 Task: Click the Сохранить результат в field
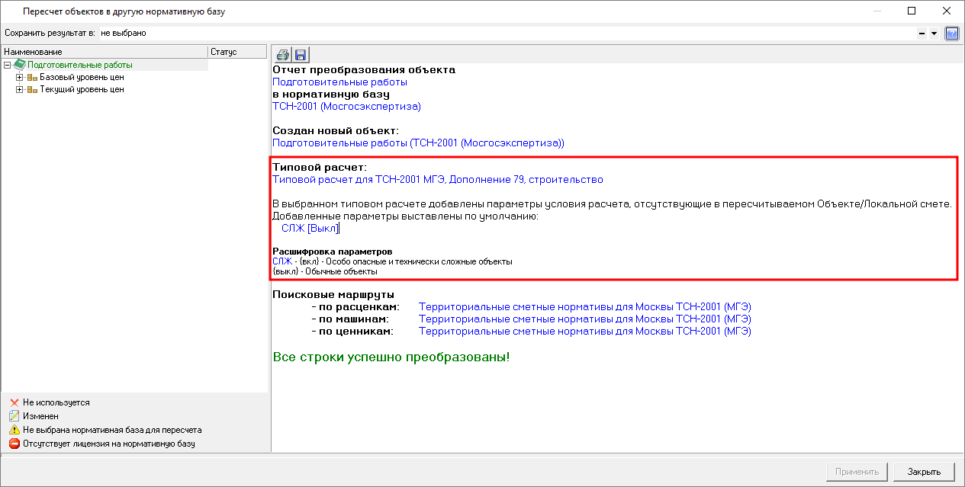(x=503, y=34)
